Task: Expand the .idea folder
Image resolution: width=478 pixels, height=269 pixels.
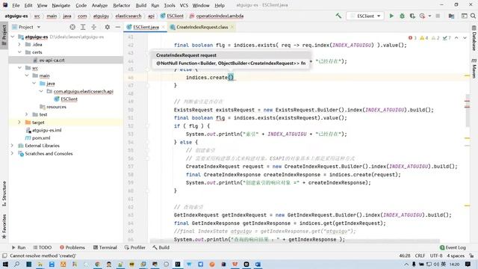Action: click(19, 45)
